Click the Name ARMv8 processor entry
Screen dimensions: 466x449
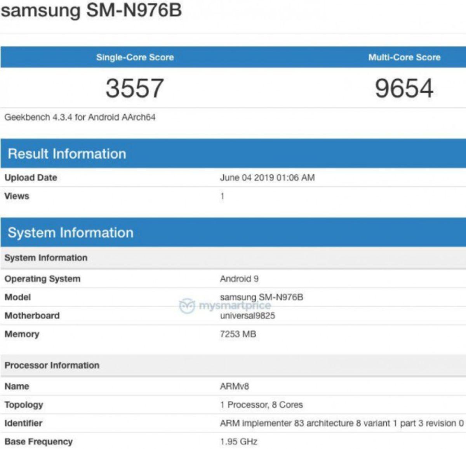point(234,386)
